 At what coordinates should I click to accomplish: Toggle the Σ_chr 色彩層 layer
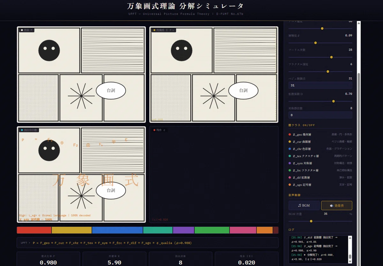pyautogui.click(x=320, y=149)
